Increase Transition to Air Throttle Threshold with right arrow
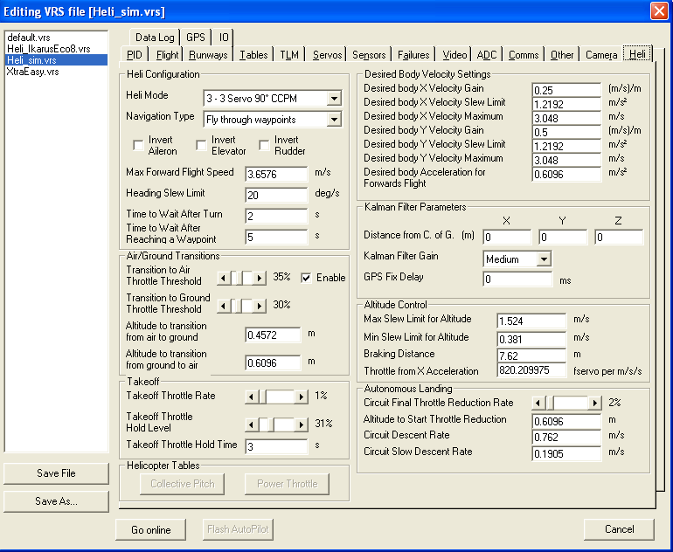This screenshot has height=552, width=673. [x=259, y=278]
